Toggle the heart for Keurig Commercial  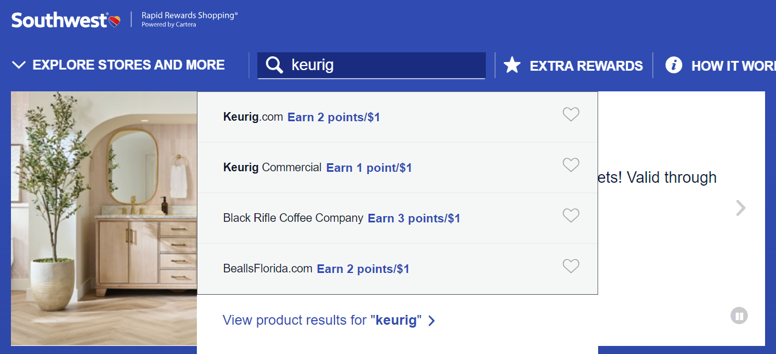pos(570,165)
